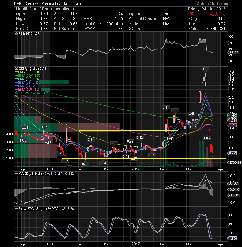The height and width of the screenshot is (247, 242).
Task: Click the -0.182 MACD histogram value tag
Action: pos(234,195)
